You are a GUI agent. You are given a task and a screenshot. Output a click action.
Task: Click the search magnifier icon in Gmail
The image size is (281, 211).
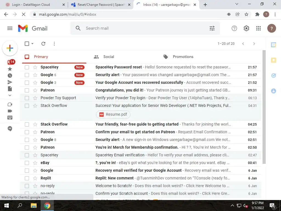[78, 28]
